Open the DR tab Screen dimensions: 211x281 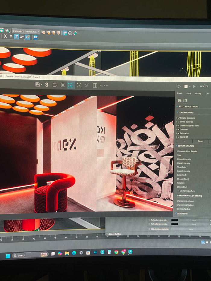coord(207,94)
